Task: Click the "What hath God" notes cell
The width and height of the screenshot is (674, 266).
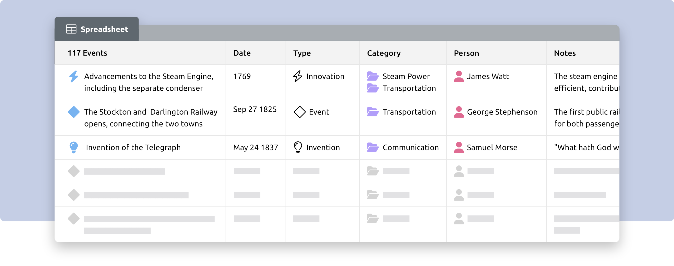Action: [583, 147]
